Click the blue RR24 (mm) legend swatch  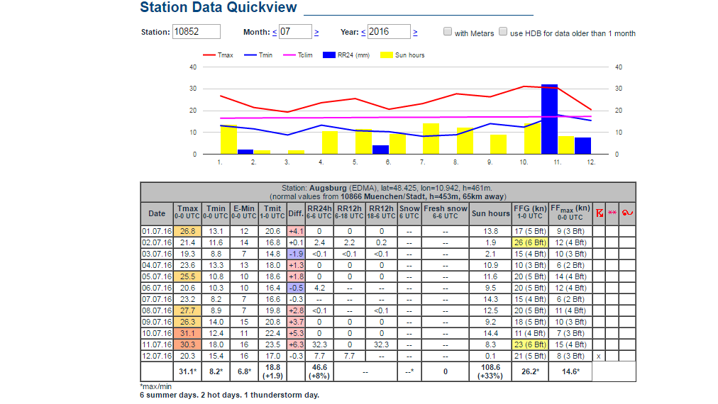click(328, 55)
